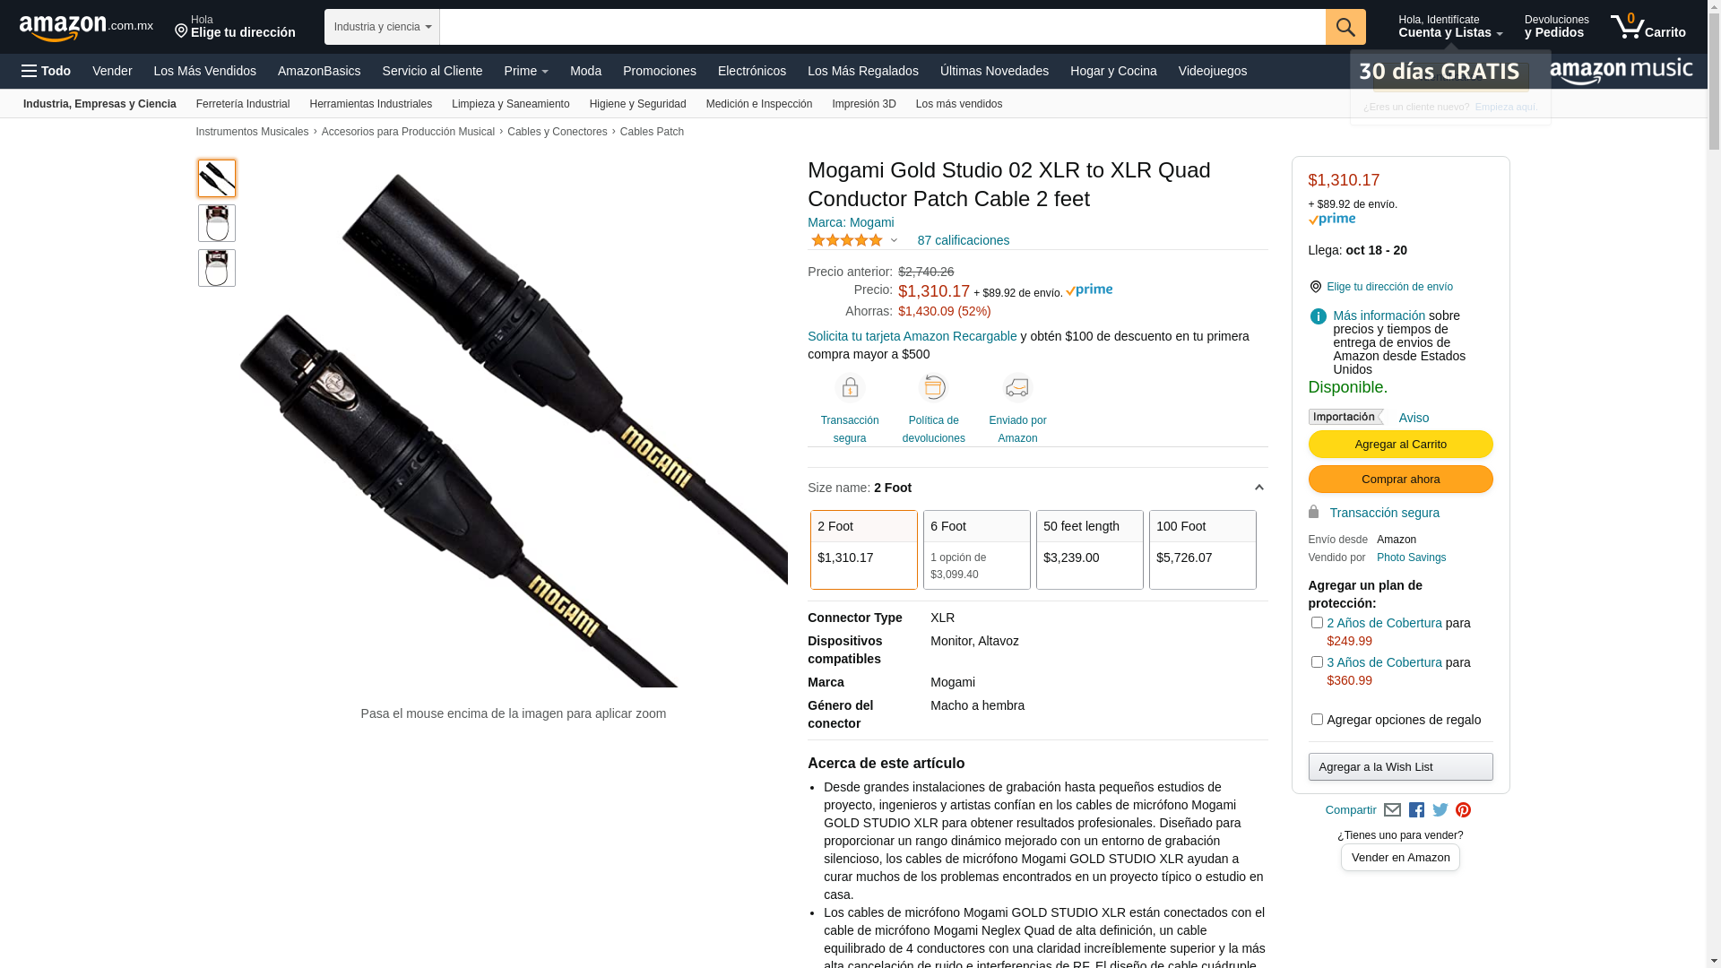Share the product on Pinterest

(1463, 810)
